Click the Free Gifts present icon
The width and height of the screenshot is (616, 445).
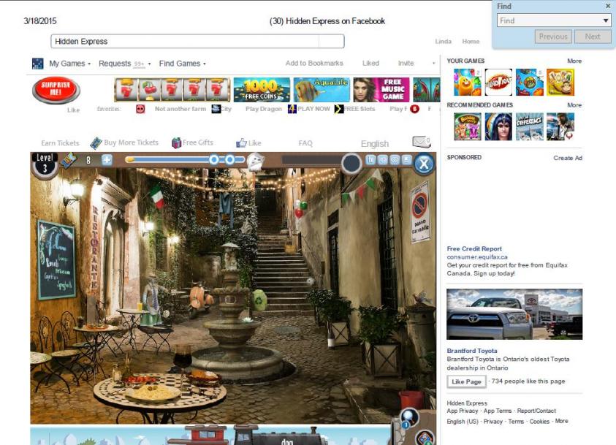tap(176, 143)
